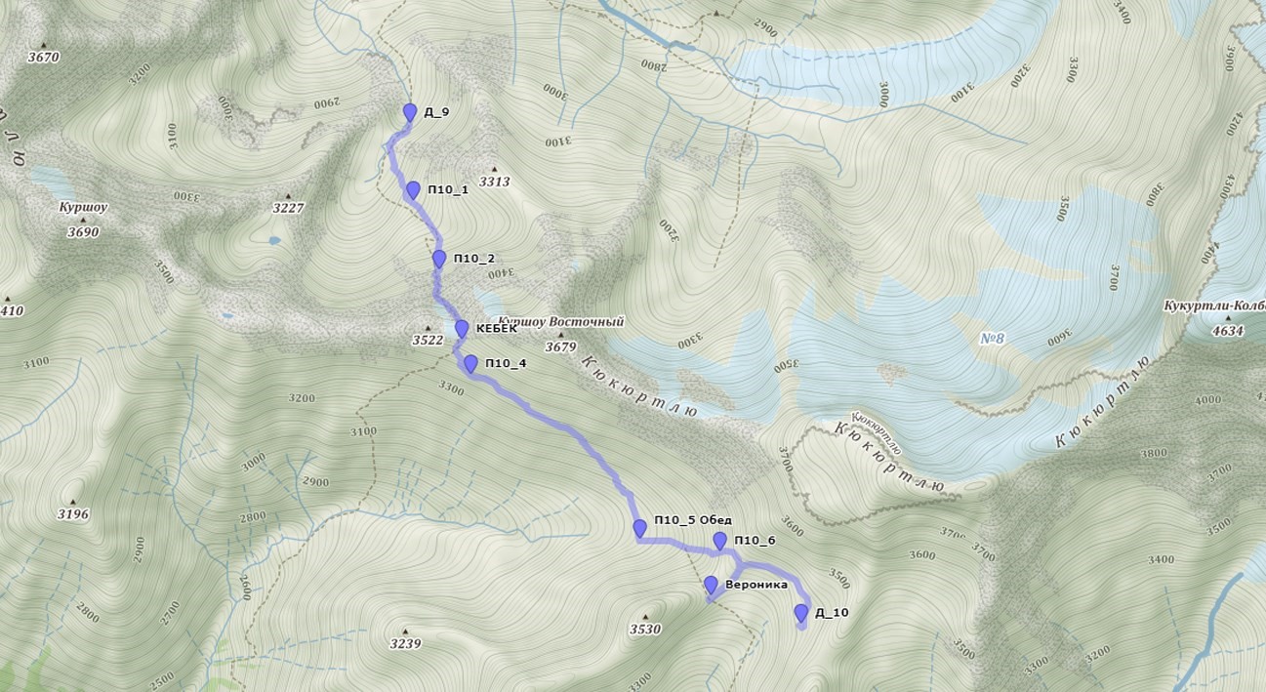
Task: Click the Д_9 waypoint marker pin
Action: click(410, 113)
